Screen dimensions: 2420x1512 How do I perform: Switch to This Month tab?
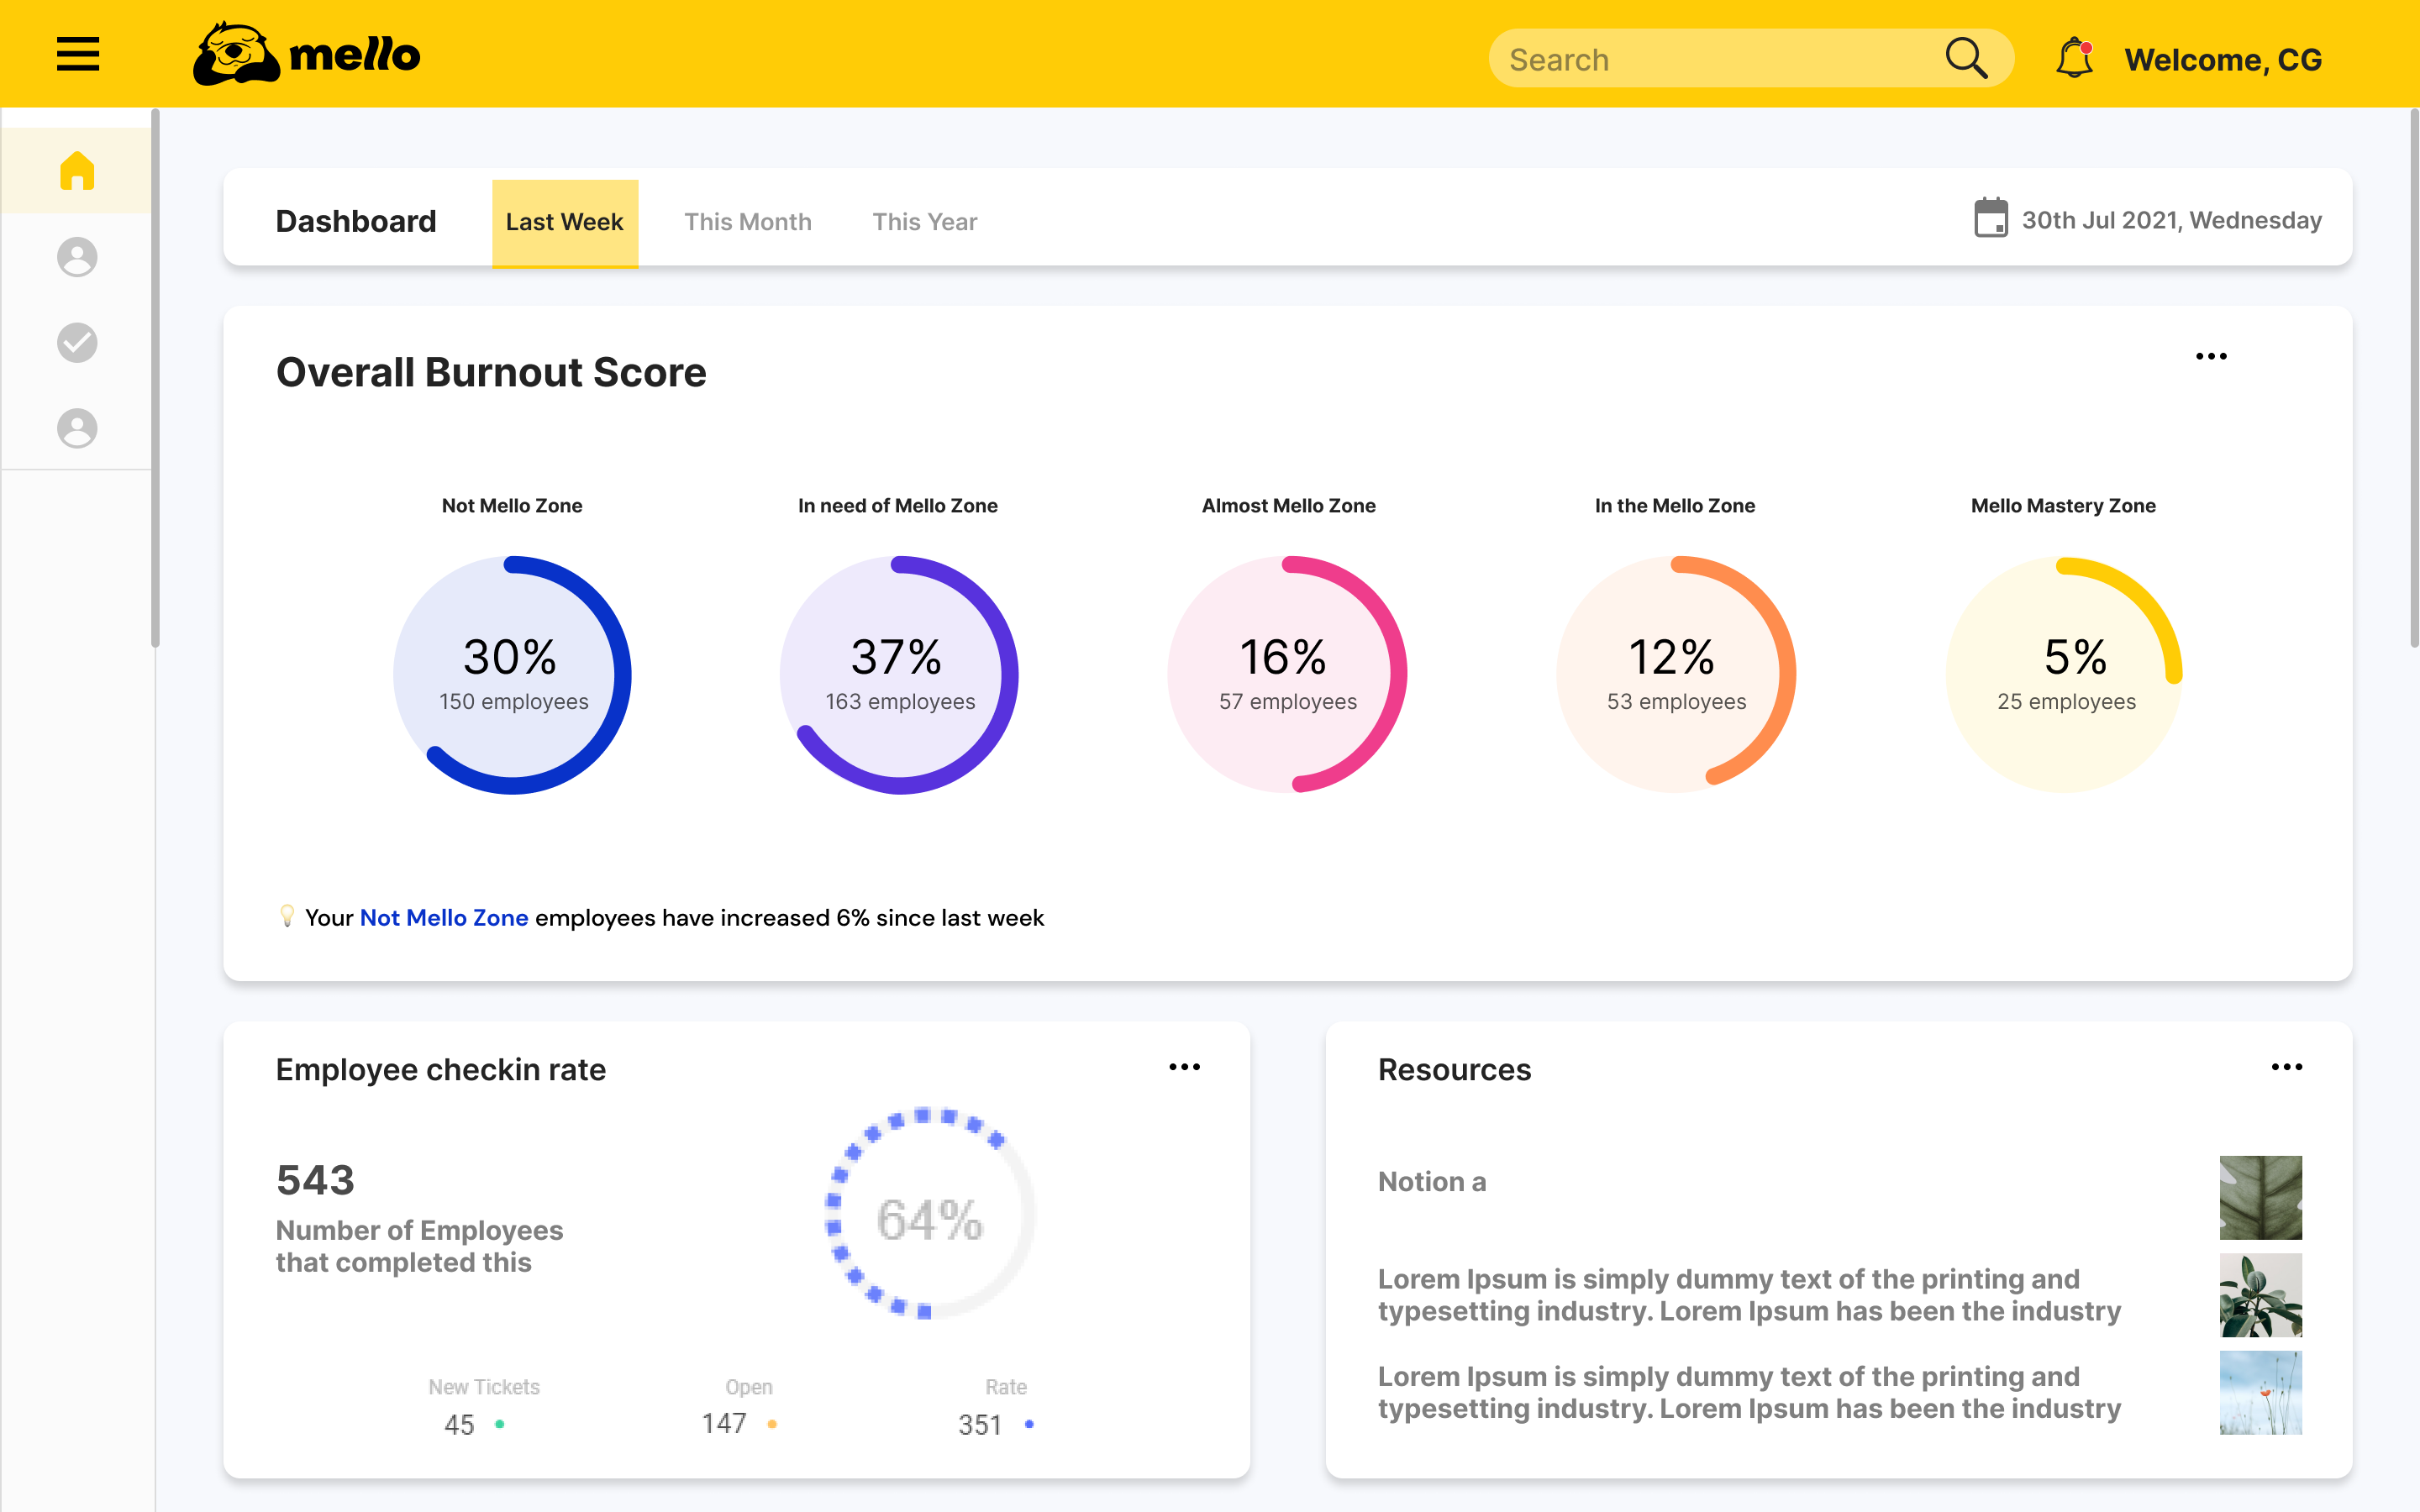(x=748, y=222)
